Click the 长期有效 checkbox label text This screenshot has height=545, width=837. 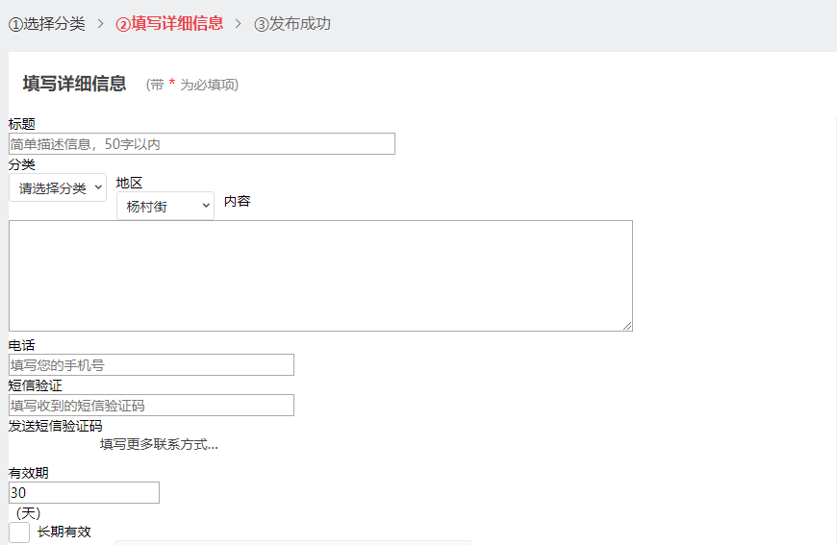click(x=64, y=533)
